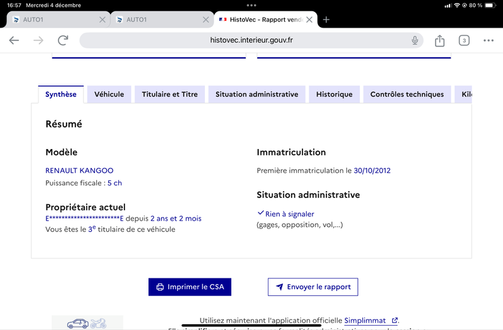Click the RENAULT KANGOO model text
This screenshot has width=503, height=330.
(x=79, y=170)
